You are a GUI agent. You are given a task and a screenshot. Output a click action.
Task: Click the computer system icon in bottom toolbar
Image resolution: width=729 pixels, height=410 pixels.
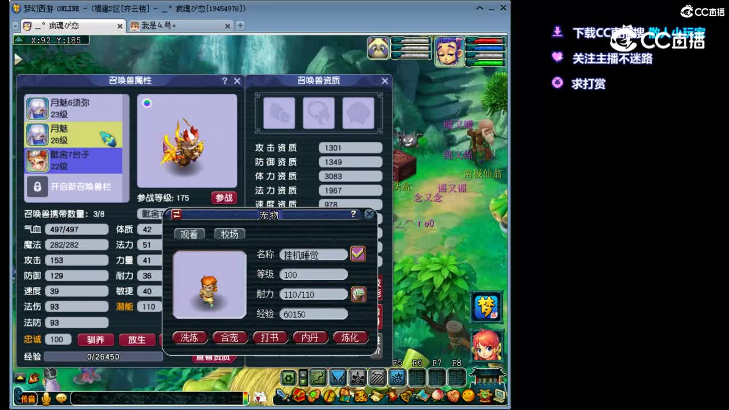tap(499, 395)
